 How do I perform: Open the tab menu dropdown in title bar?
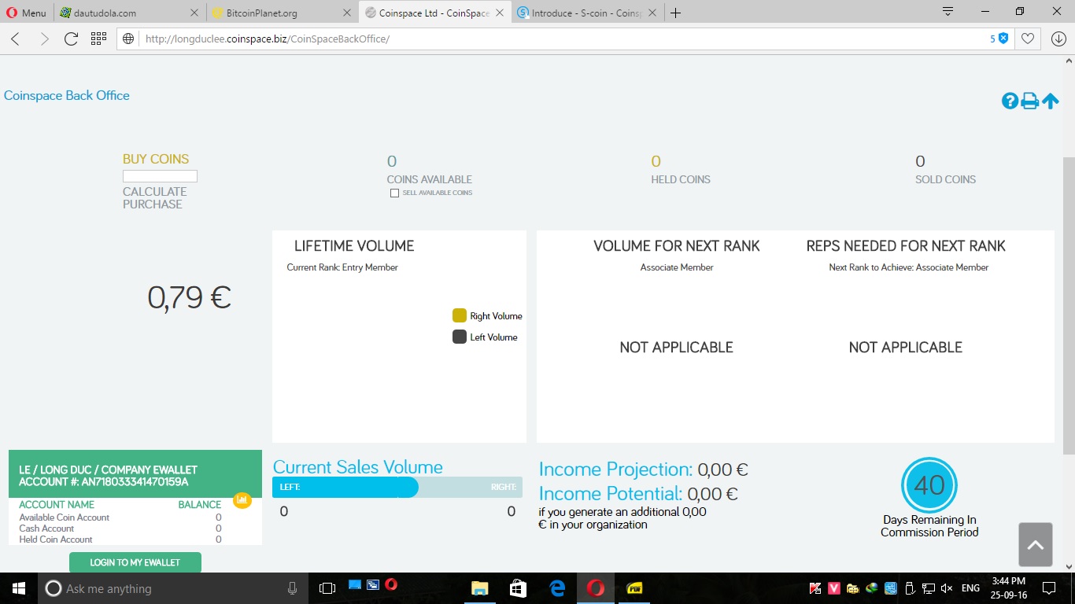tap(948, 12)
